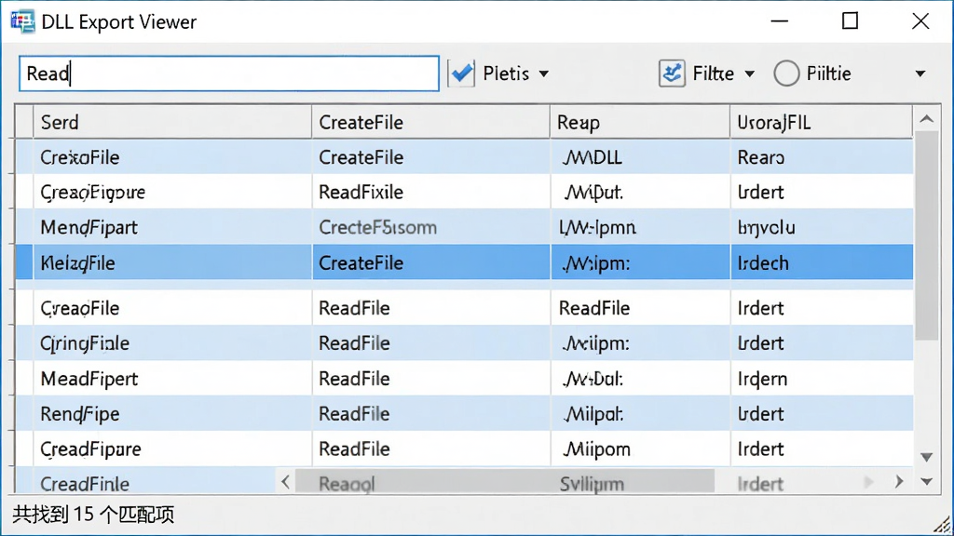Select the Piiltie radio button
Image resolution: width=954 pixels, height=536 pixels.
coord(786,74)
